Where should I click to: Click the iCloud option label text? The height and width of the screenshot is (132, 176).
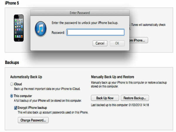(x=18, y=84)
